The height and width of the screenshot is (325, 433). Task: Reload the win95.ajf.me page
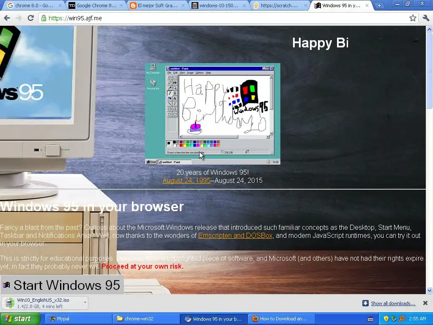coord(30,18)
